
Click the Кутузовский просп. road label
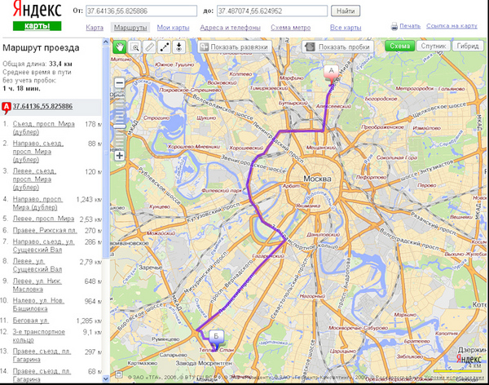click(x=214, y=212)
